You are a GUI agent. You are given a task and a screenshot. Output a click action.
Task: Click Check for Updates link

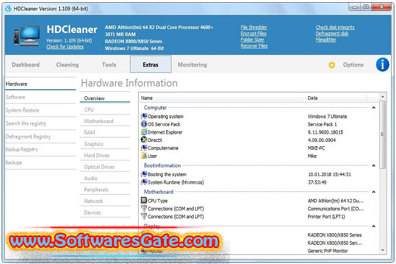[x=65, y=47]
